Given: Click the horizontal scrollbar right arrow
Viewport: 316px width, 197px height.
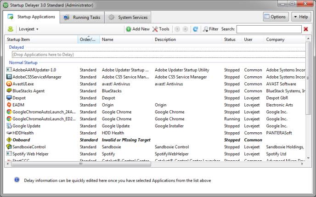Looking at the screenshot, I should (x=302, y=164).
